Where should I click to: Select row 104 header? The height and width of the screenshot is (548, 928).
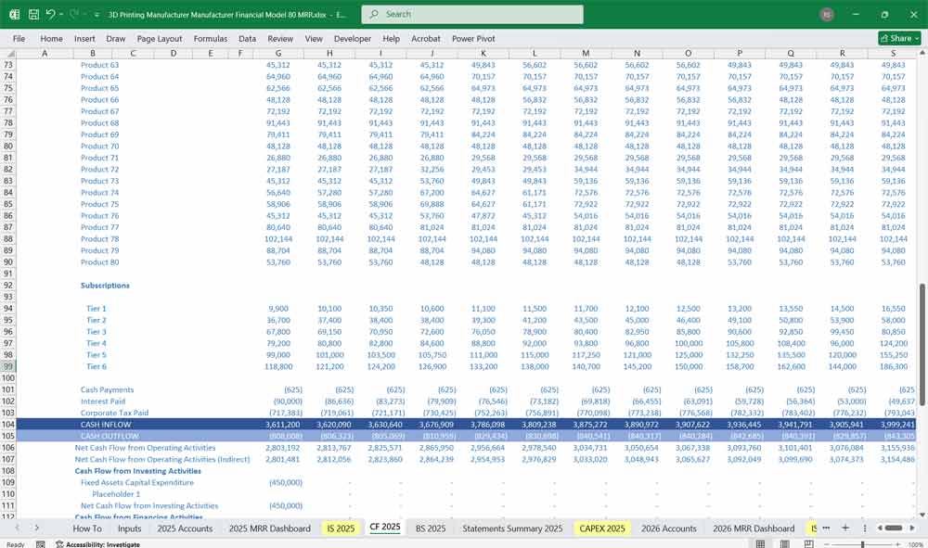click(8, 425)
